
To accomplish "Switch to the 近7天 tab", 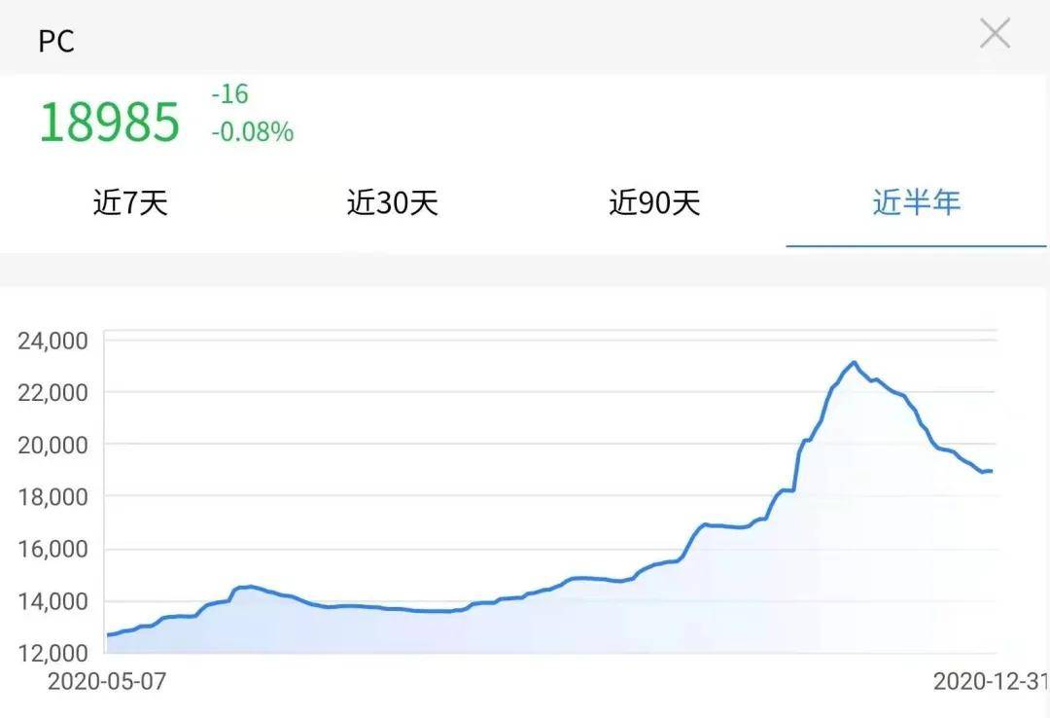I will (x=130, y=202).
